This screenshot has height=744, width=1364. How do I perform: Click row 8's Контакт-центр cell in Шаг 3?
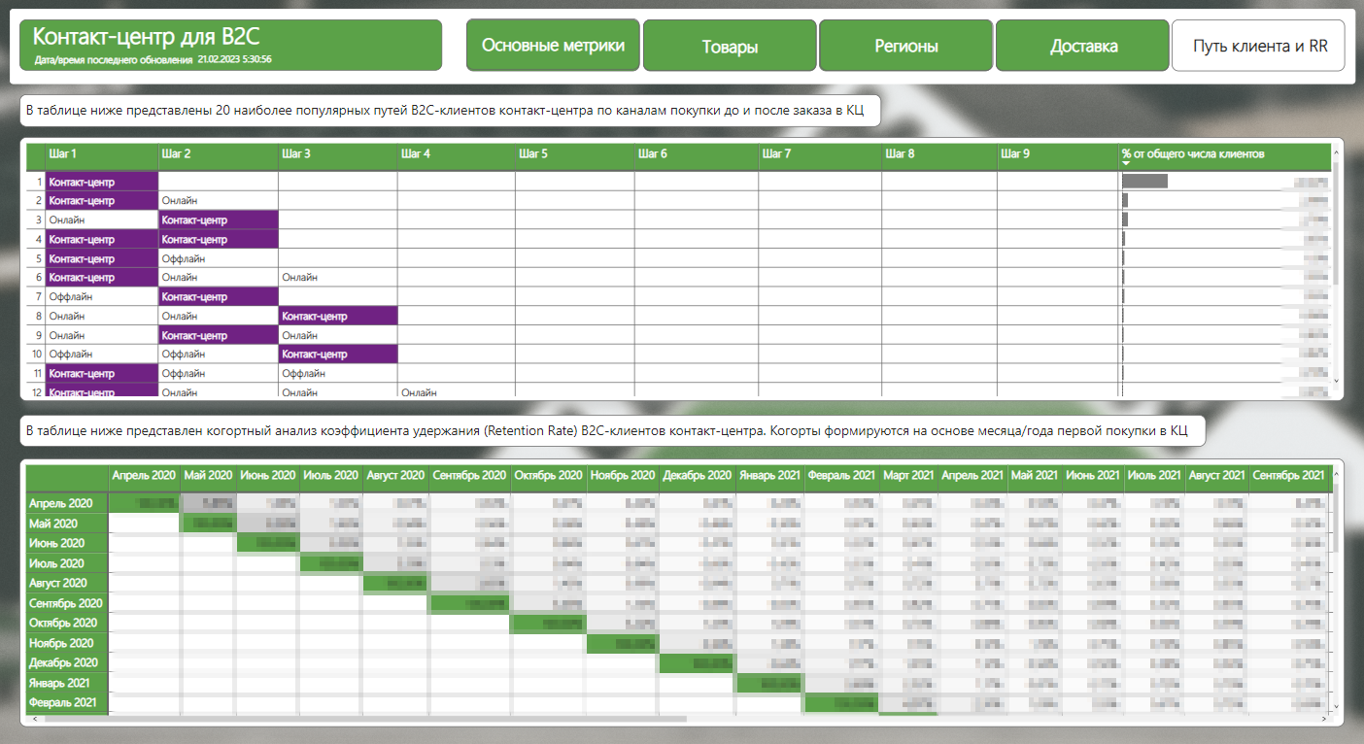pos(337,316)
